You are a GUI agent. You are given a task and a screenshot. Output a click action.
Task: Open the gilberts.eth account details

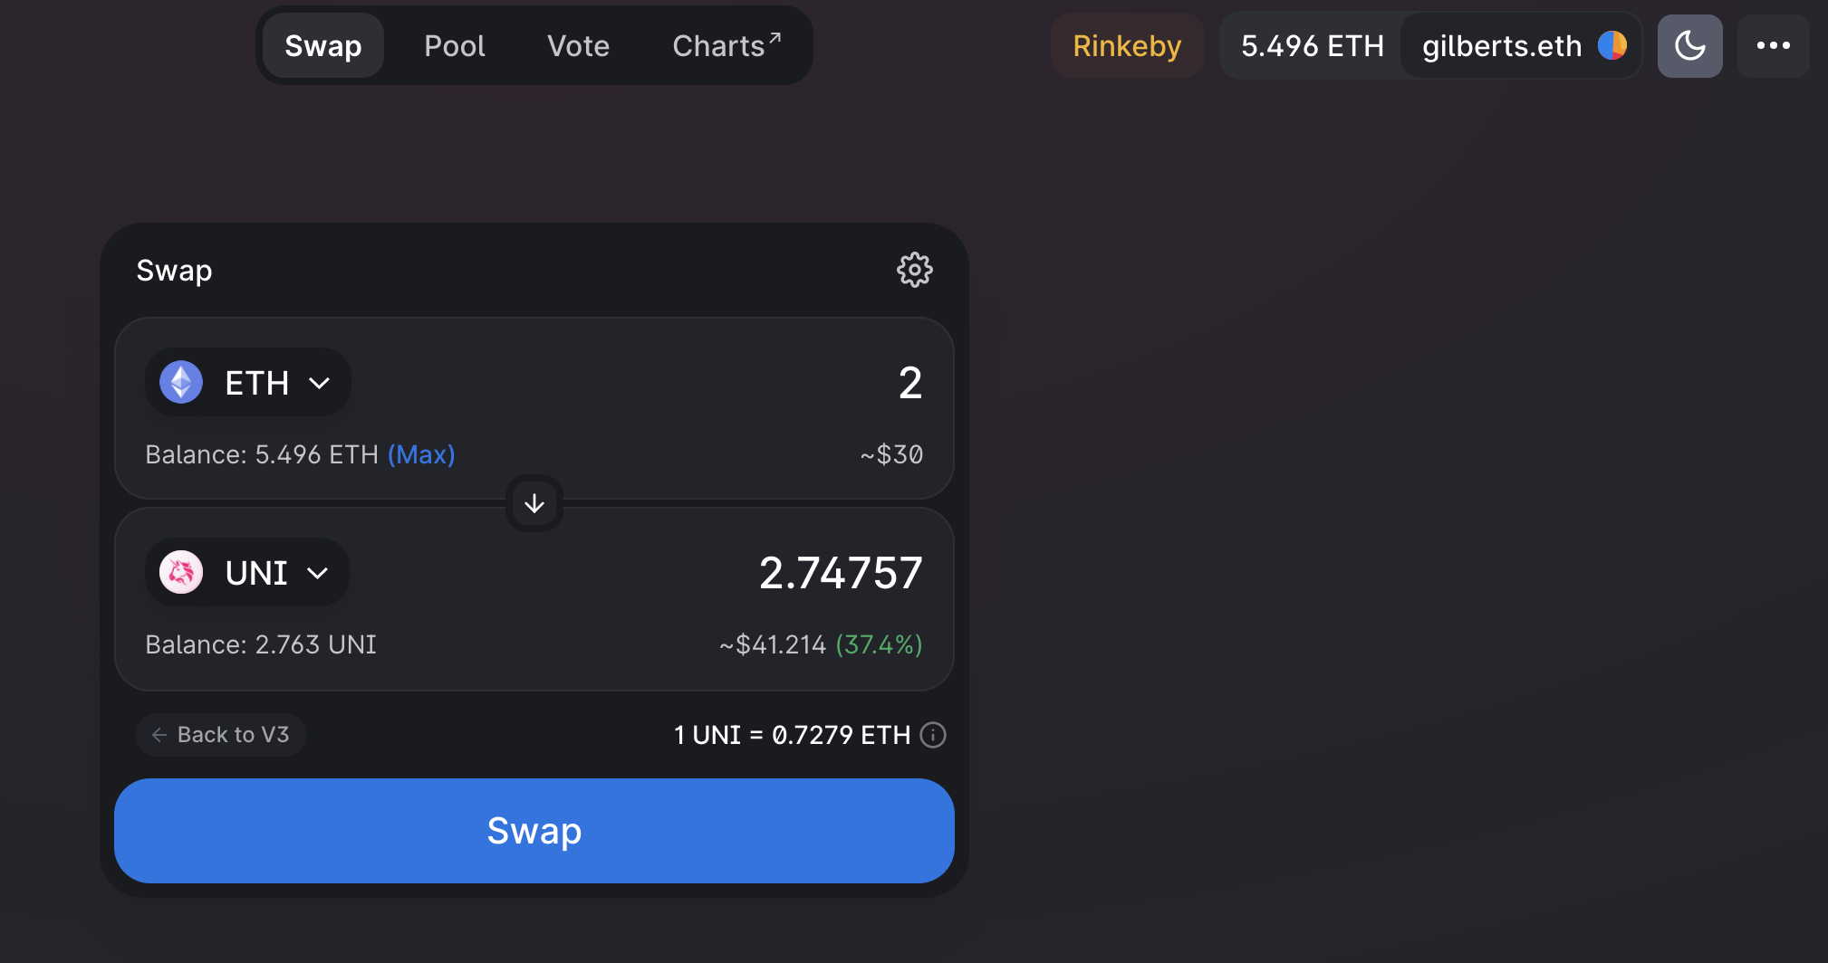(x=1522, y=45)
